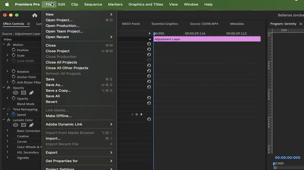Collapse the Lumetri Color effect

[3, 120]
